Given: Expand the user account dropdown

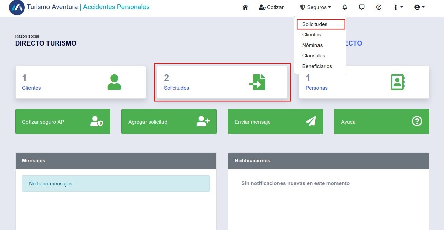Looking at the screenshot, I should [x=420, y=7].
